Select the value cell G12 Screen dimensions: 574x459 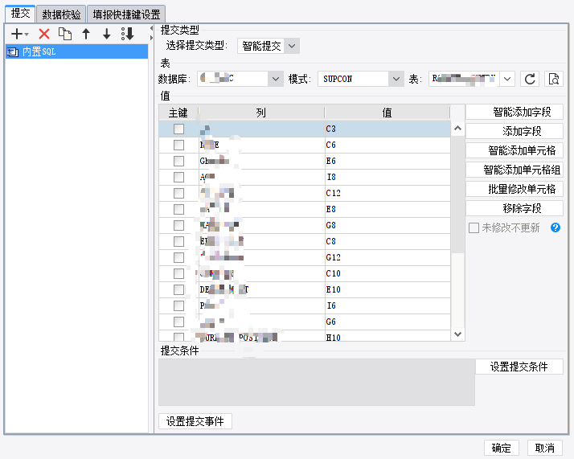[x=387, y=258]
